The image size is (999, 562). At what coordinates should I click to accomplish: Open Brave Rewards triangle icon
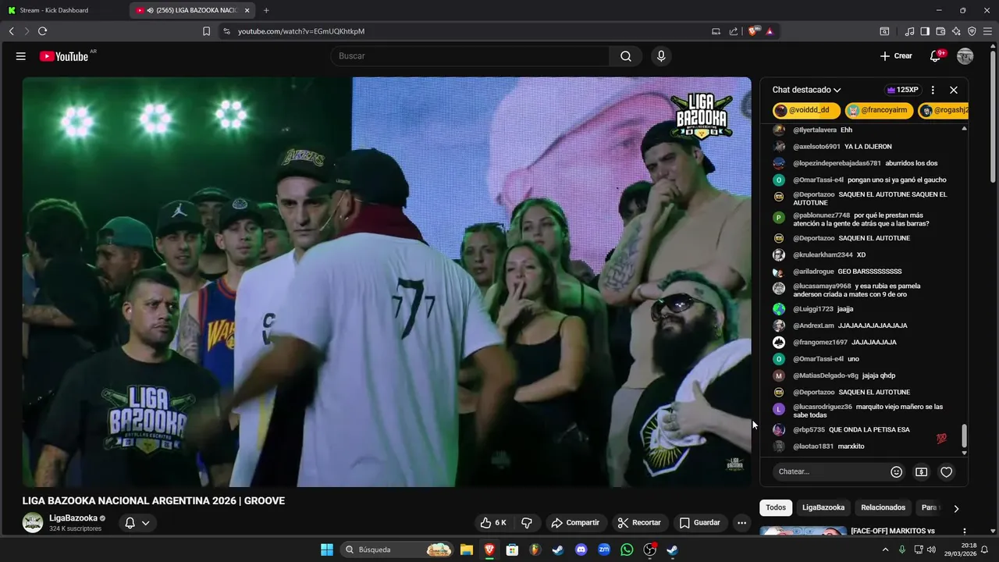pyautogui.click(x=770, y=31)
